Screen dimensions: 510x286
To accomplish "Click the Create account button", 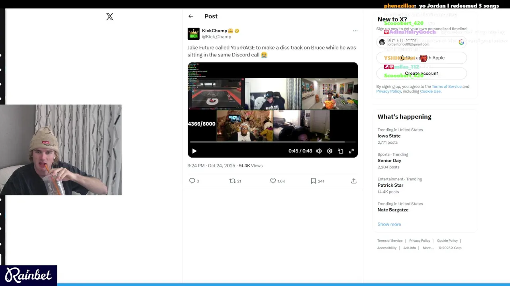I will [422, 73].
